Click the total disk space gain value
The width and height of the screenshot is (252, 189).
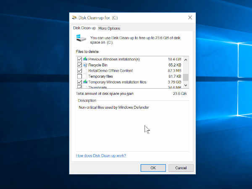[180, 94]
